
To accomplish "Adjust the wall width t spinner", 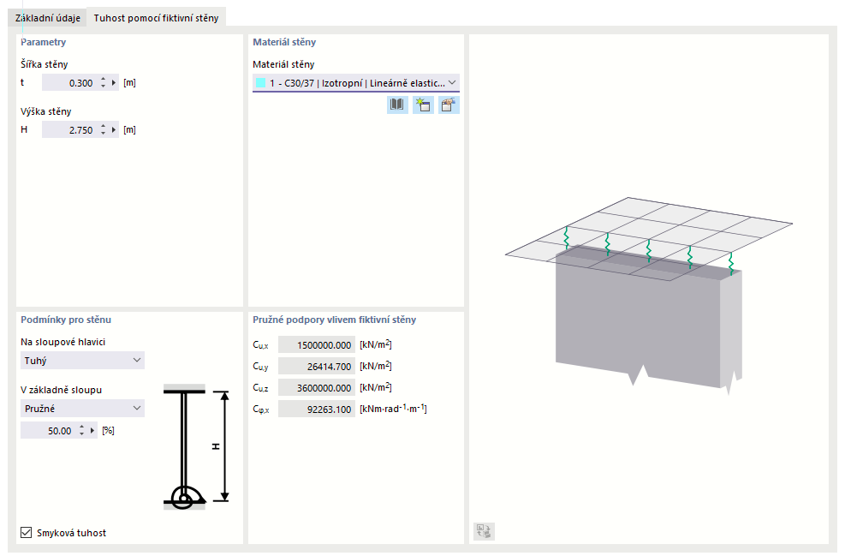I will (x=103, y=83).
